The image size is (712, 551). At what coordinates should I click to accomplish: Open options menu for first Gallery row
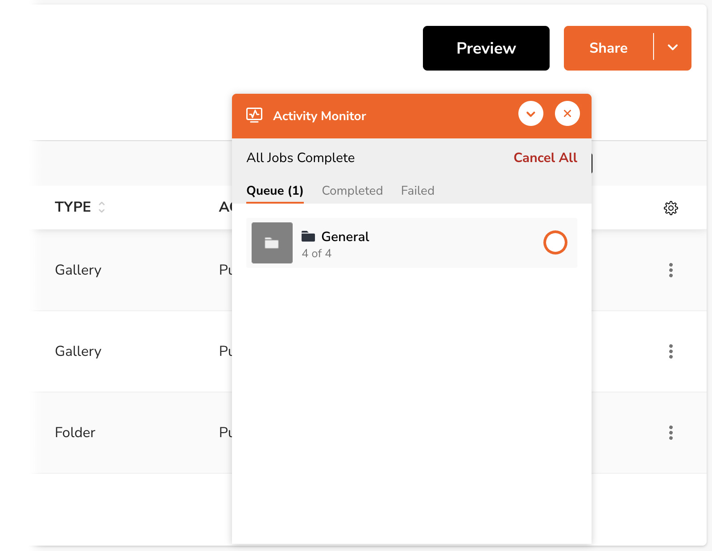[671, 270]
